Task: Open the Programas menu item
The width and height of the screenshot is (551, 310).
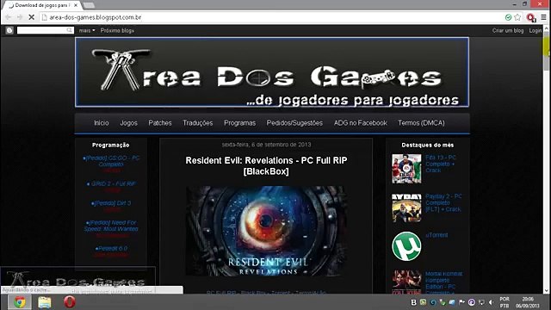Action: (239, 123)
